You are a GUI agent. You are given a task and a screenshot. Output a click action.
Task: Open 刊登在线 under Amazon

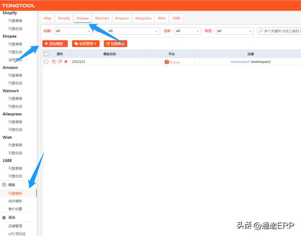tap(15, 83)
